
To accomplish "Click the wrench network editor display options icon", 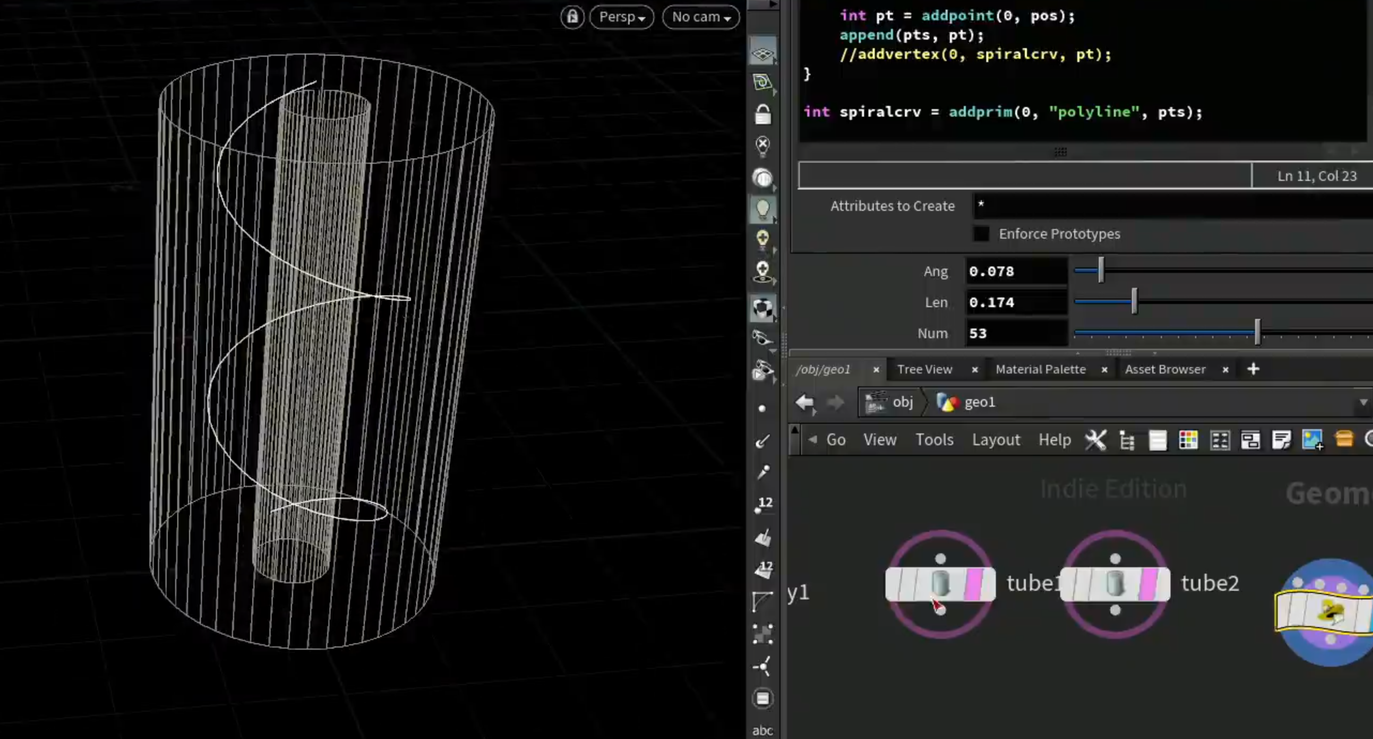I will tap(1096, 440).
